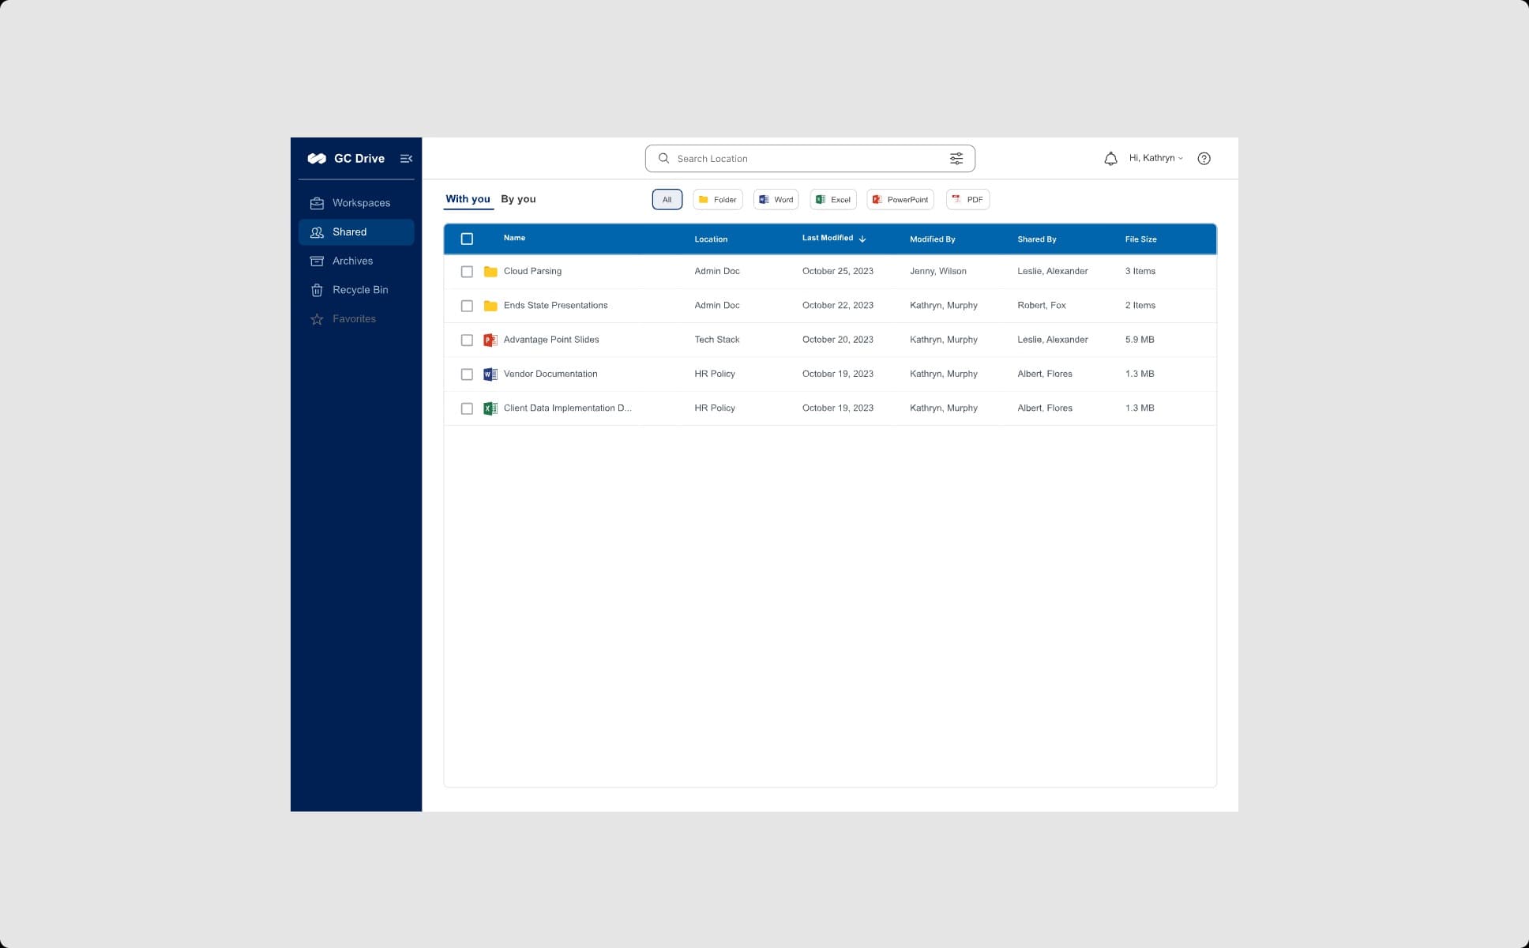Click Jenny, Wilson modified-by cell
The height and width of the screenshot is (948, 1529).
[937, 271]
